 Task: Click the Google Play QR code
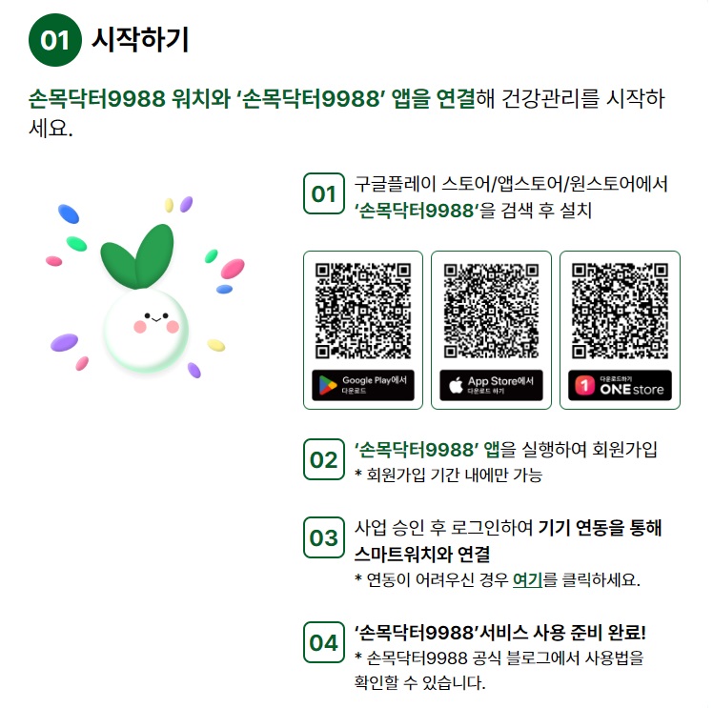pyautogui.click(x=363, y=311)
